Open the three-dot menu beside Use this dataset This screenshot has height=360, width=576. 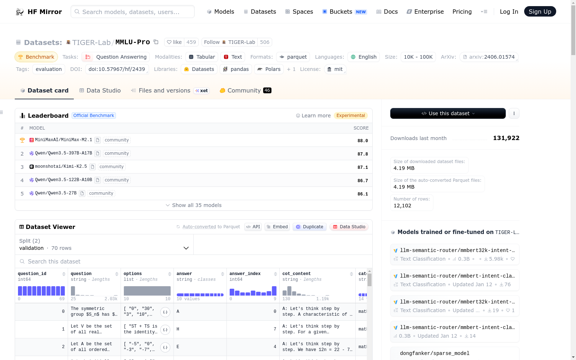pyautogui.click(x=514, y=113)
